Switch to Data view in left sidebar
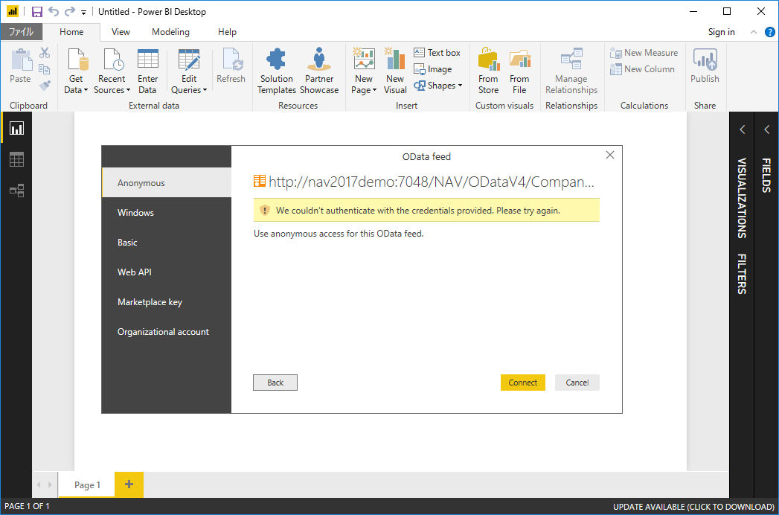The width and height of the screenshot is (779, 515). pos(17,159)
